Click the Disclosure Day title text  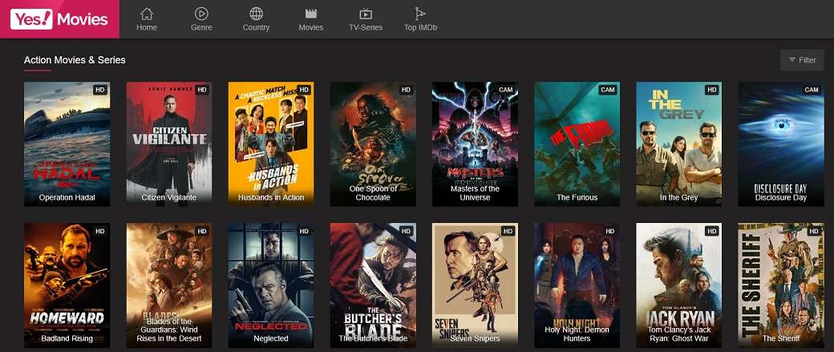(x=781, y=197)
